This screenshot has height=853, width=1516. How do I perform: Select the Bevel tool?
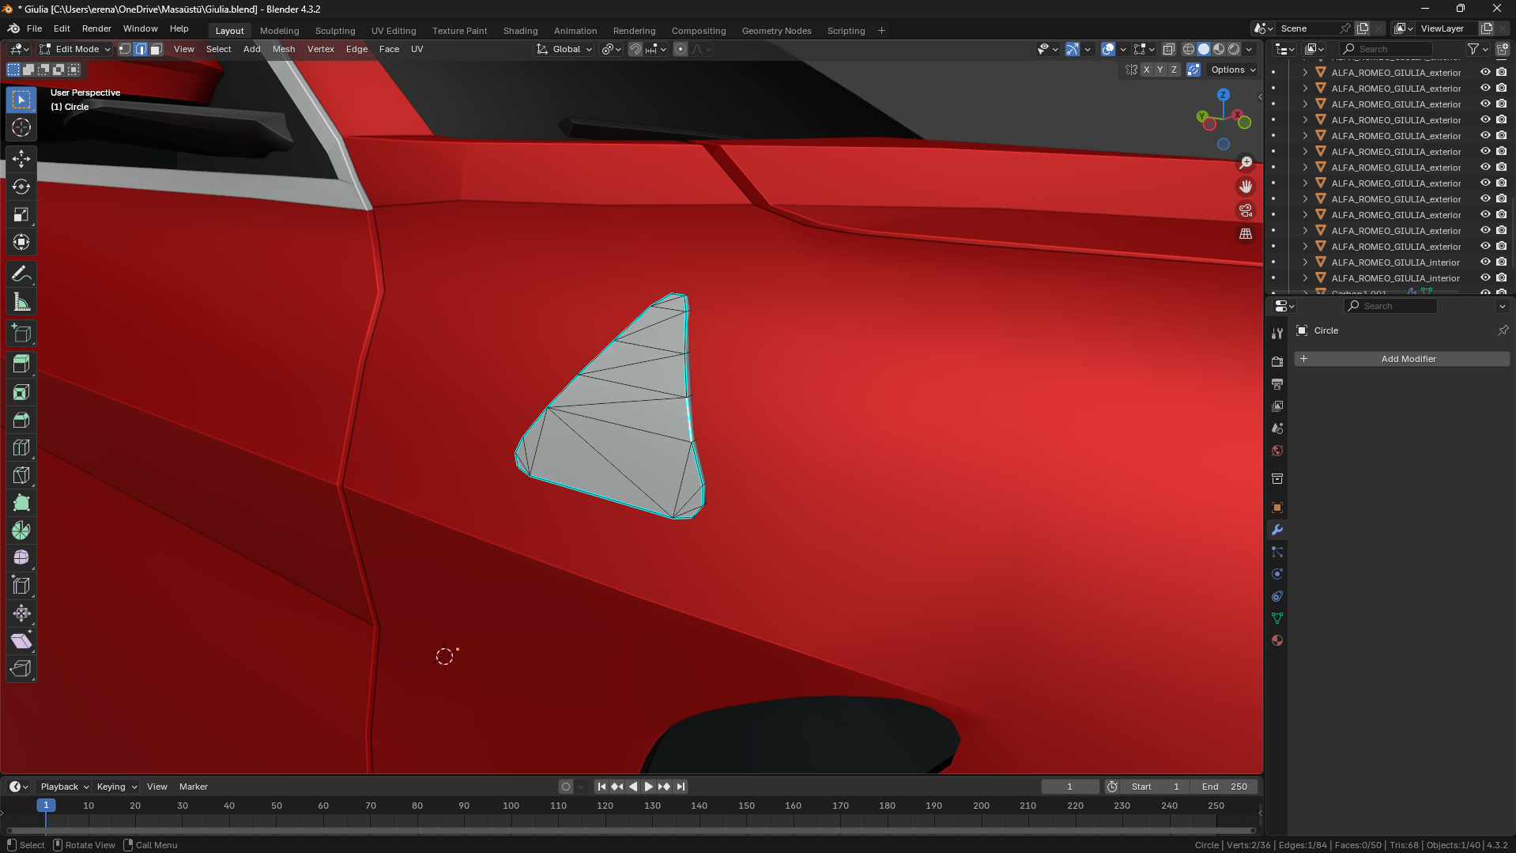pos(21,420)
